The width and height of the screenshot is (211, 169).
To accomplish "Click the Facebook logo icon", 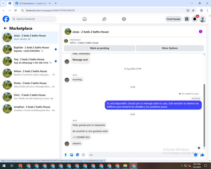I will [6, 19].
